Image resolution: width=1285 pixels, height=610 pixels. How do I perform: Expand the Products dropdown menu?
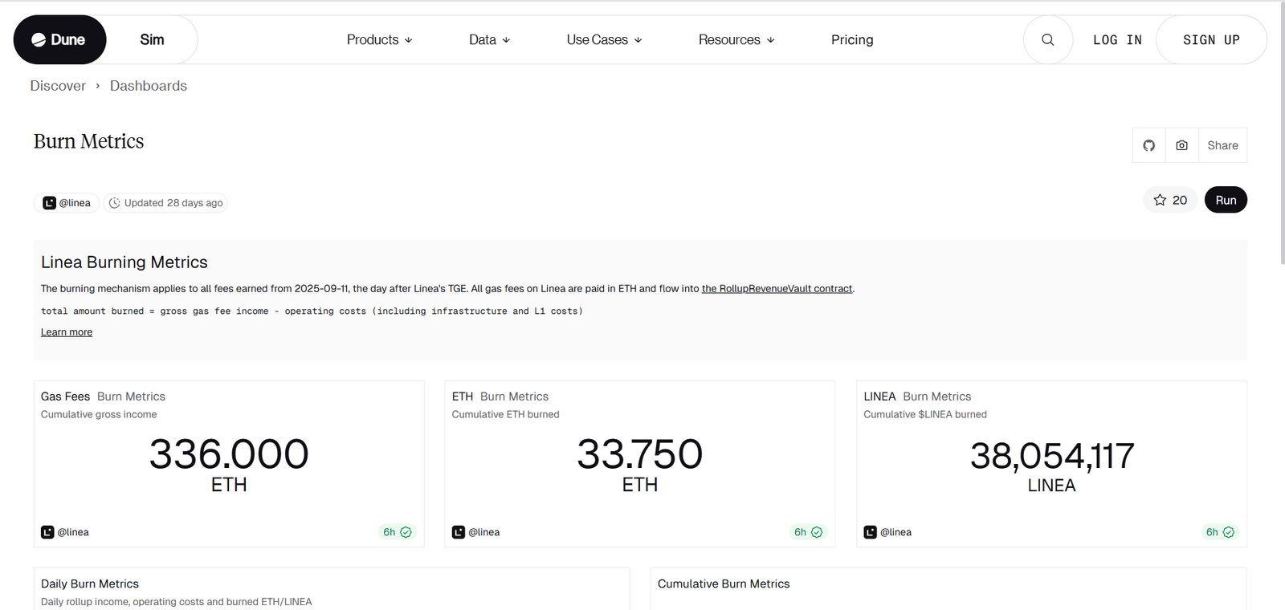point(379,39)
